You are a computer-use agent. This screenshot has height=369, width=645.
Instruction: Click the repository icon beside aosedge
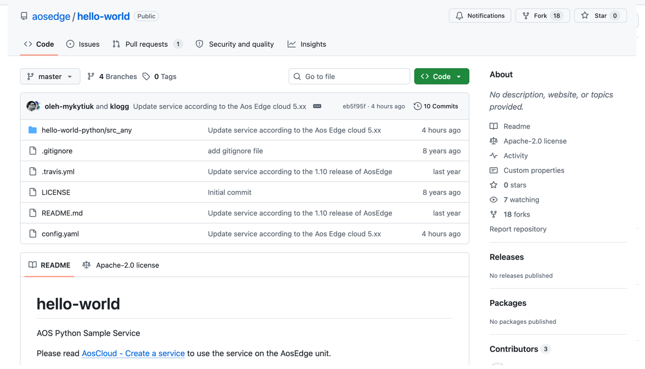click(x=24, y=16)
